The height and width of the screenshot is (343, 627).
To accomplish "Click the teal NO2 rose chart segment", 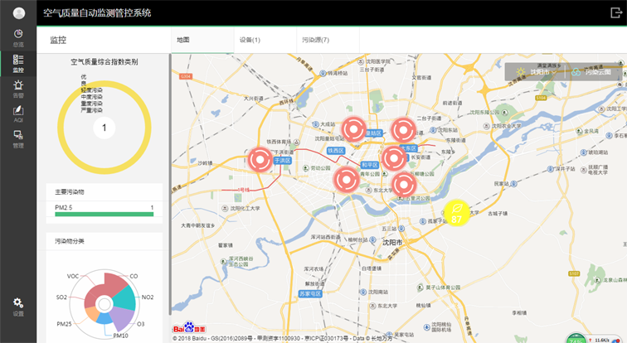I will (x=126, y=299).
